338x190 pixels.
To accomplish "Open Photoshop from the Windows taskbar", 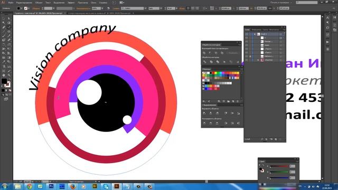I will (51, 186).
